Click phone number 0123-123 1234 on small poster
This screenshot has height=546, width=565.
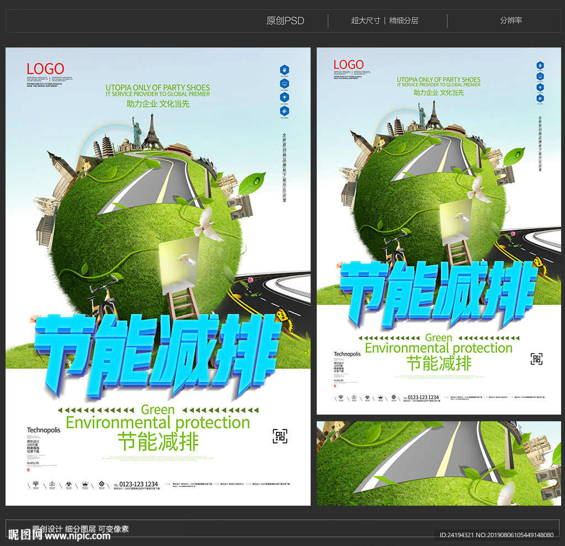point(423,397)
